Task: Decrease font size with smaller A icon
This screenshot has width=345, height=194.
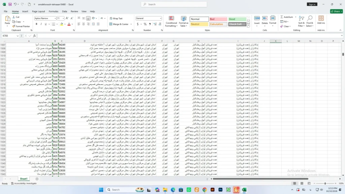Action: (x=72, y=18)
